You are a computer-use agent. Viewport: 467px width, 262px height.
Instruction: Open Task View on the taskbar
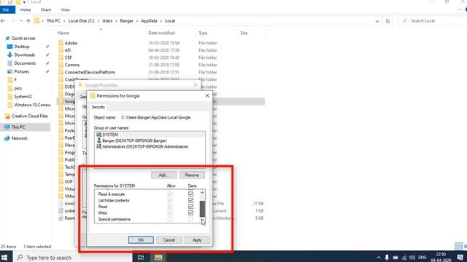(141, 257)
